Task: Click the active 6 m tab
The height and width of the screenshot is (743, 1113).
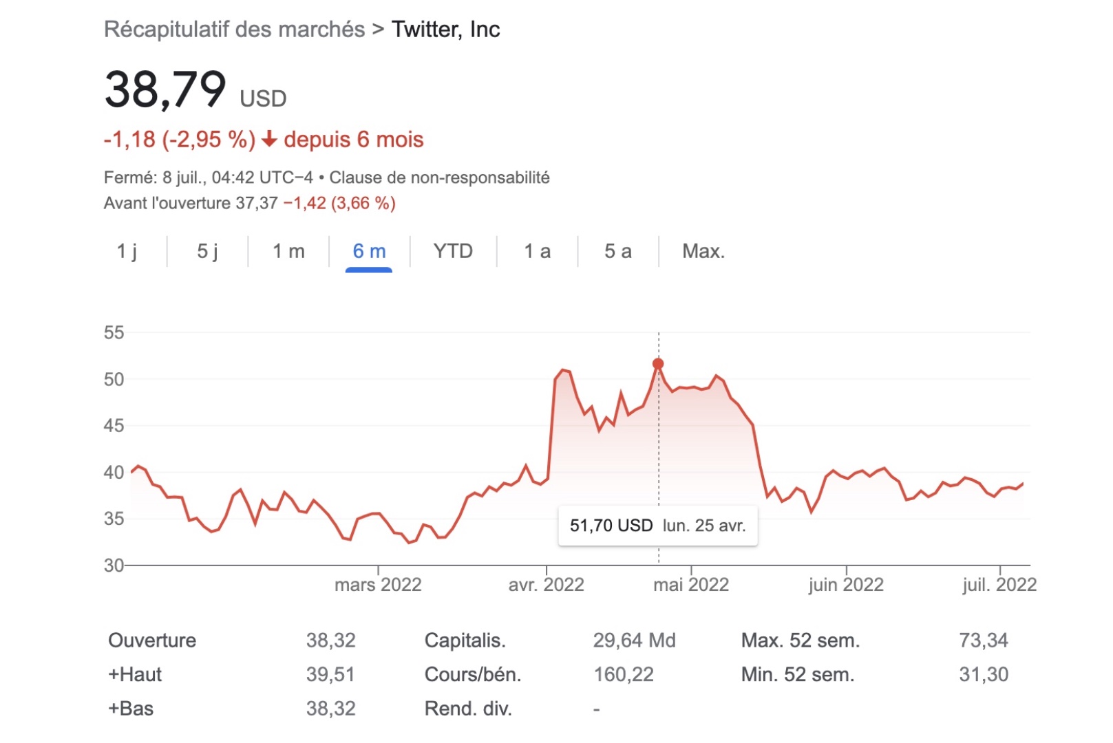Action: (x=369, y=252)
